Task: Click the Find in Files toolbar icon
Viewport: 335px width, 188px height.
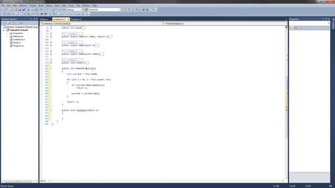Action: click(86, 9)
